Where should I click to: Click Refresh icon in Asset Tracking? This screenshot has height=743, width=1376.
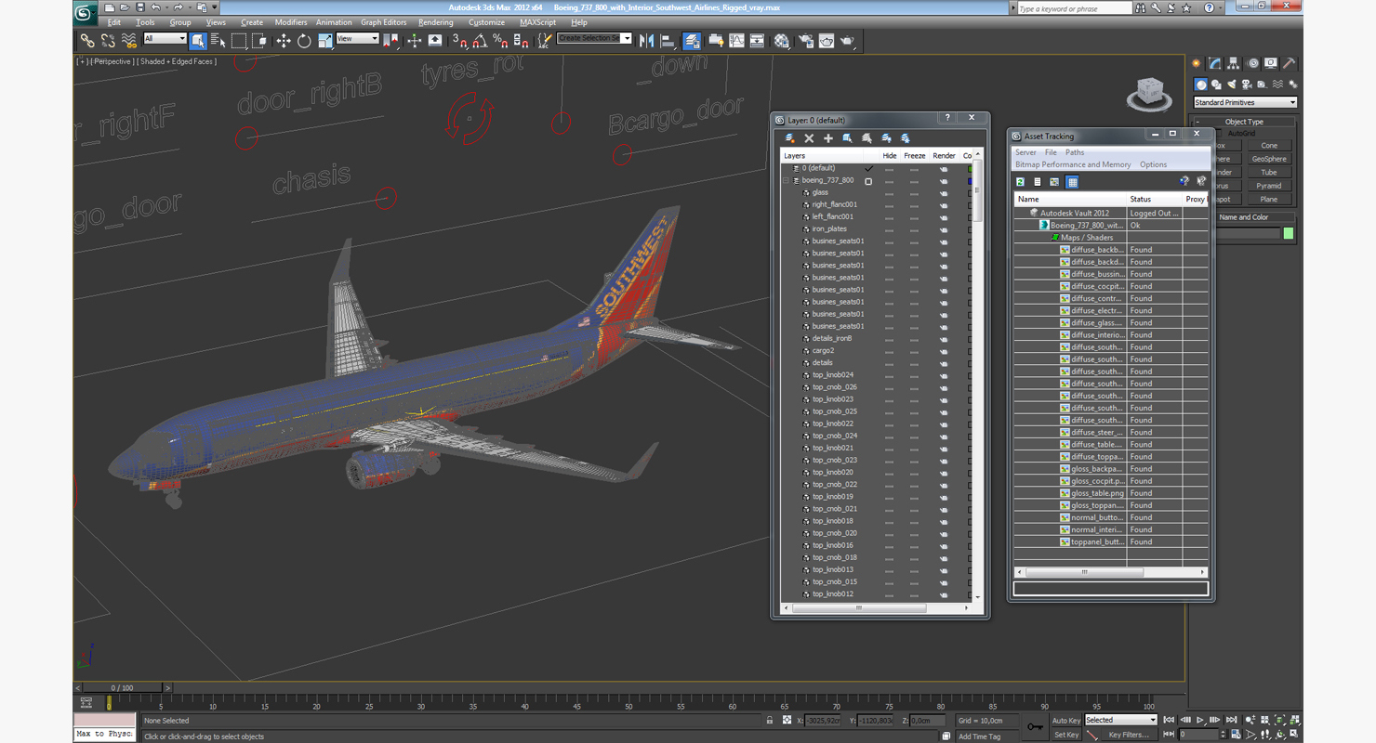[x=1020, y=182]
